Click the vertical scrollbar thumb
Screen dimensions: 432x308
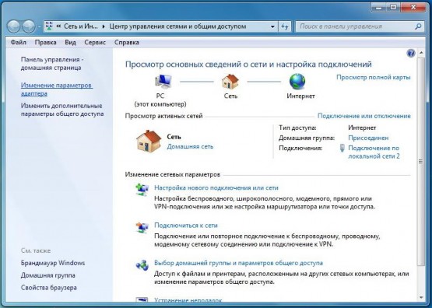coord(420,161)
